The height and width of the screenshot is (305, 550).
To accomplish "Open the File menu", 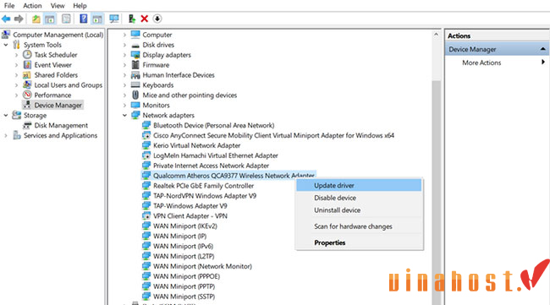I will [x=9, y=6].
